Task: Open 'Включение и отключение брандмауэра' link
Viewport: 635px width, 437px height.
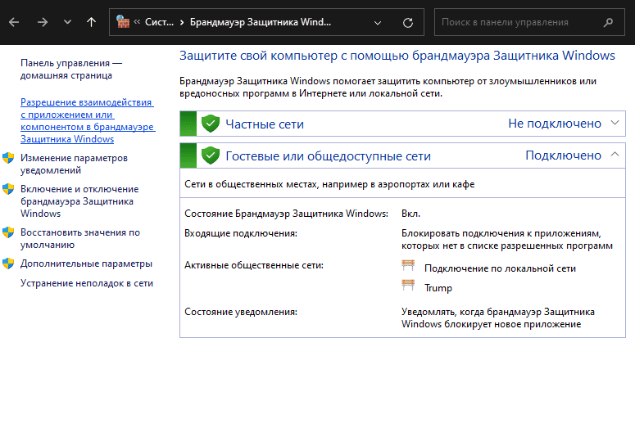Action: click(x=79, y=201)
